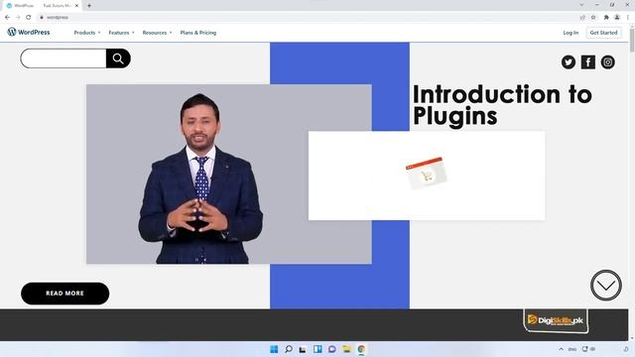
Task: Expand the Resources dropdown menu
Action: coord(157,33)
